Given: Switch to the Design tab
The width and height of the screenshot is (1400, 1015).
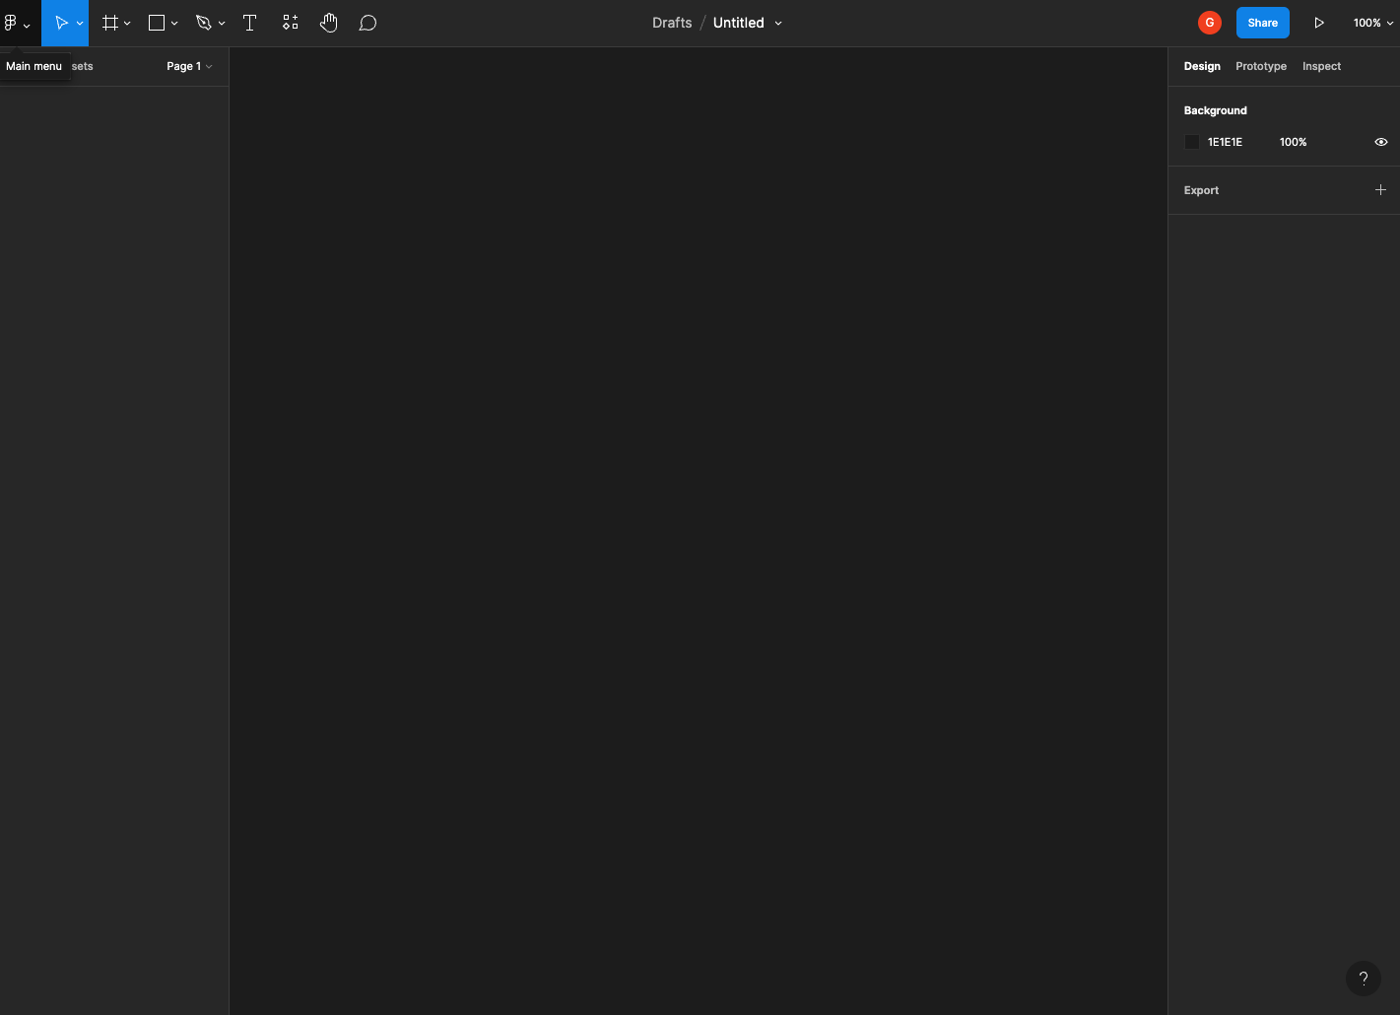Looking at the screenshot, I should (x=1202, y=66).
